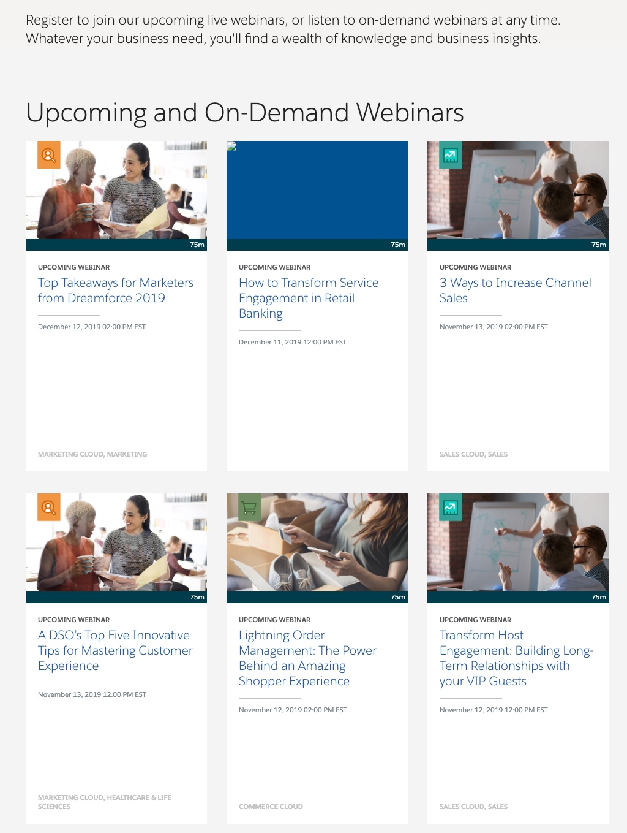Click date November 12, 2019 02:00 PM EST
The width and height of the screenshot is (627, 833).
click(x=293, y=710)
